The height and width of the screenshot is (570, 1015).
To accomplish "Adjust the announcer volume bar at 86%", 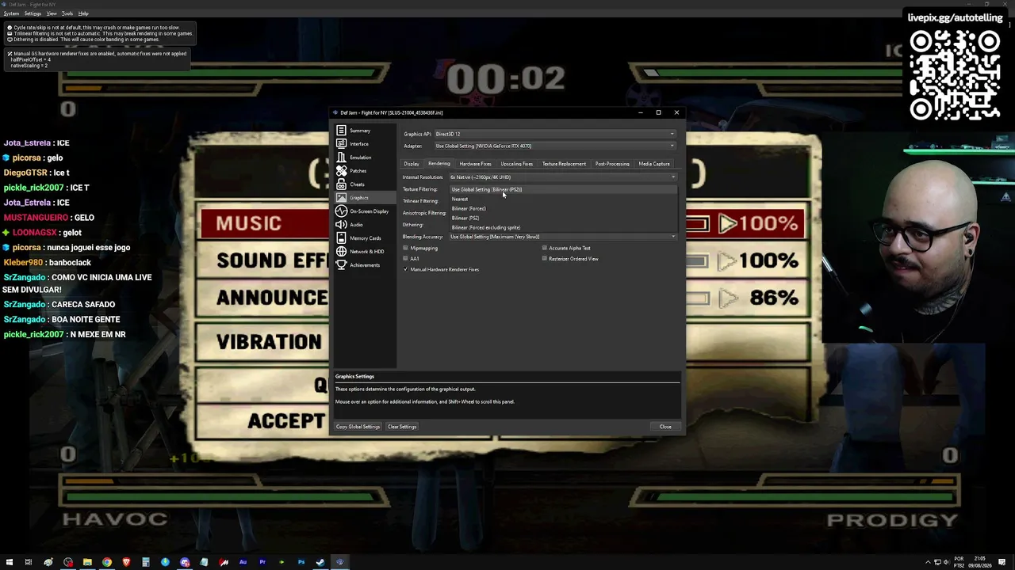I will click(698, 298).
